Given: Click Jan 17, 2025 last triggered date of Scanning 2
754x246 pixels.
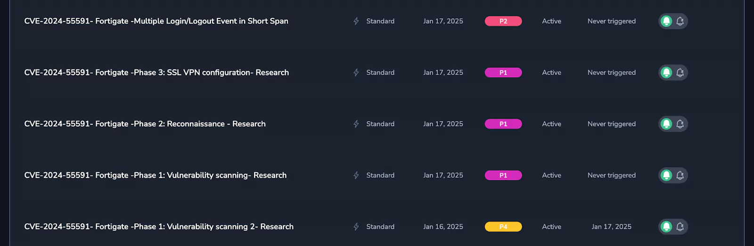Looking at the screenshot, I should (612, 227).
